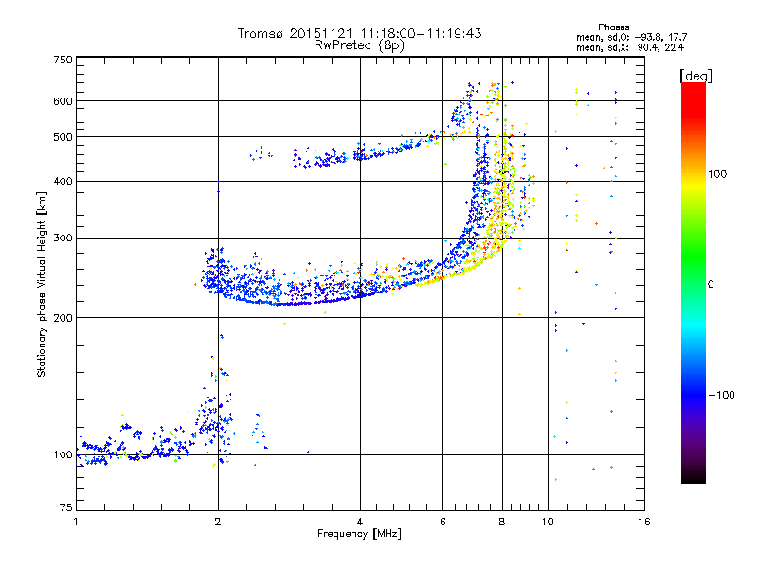This screenshot has width=758, height=568.
Task: Click the 'Frequency [MHz]' axis label
Action: click(x=359, y=534)
